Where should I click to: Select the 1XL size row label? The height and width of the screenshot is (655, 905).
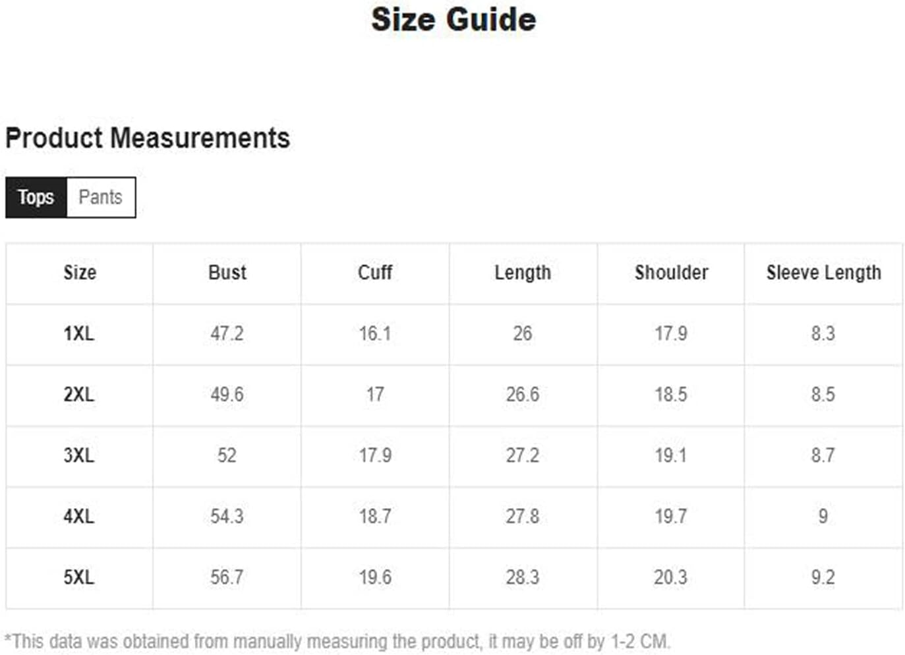pos(79,333)
